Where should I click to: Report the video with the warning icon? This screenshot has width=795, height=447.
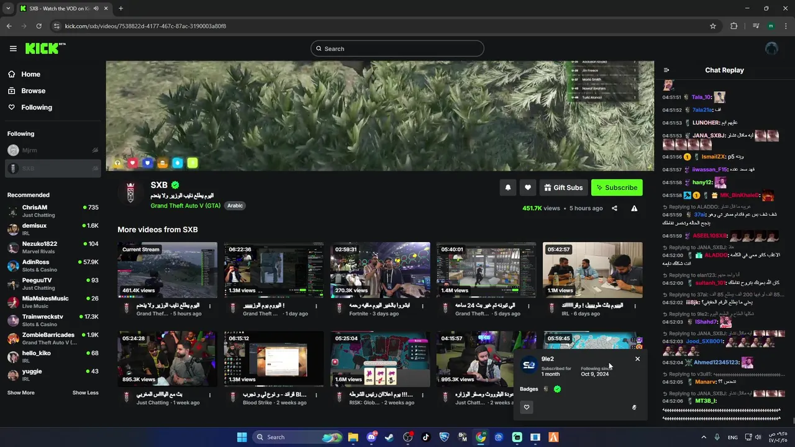point(634,209)
